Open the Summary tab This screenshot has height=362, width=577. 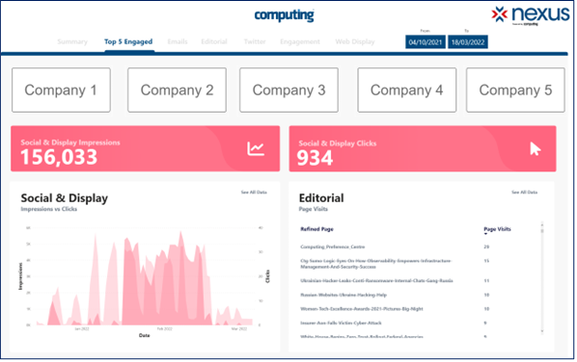(x=72, y=41)
